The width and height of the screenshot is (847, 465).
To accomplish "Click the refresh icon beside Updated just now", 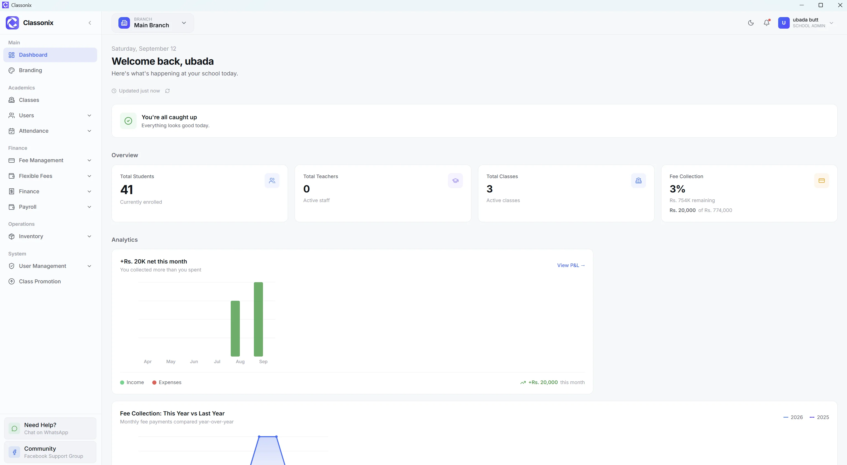I will [x=167, y=91].
